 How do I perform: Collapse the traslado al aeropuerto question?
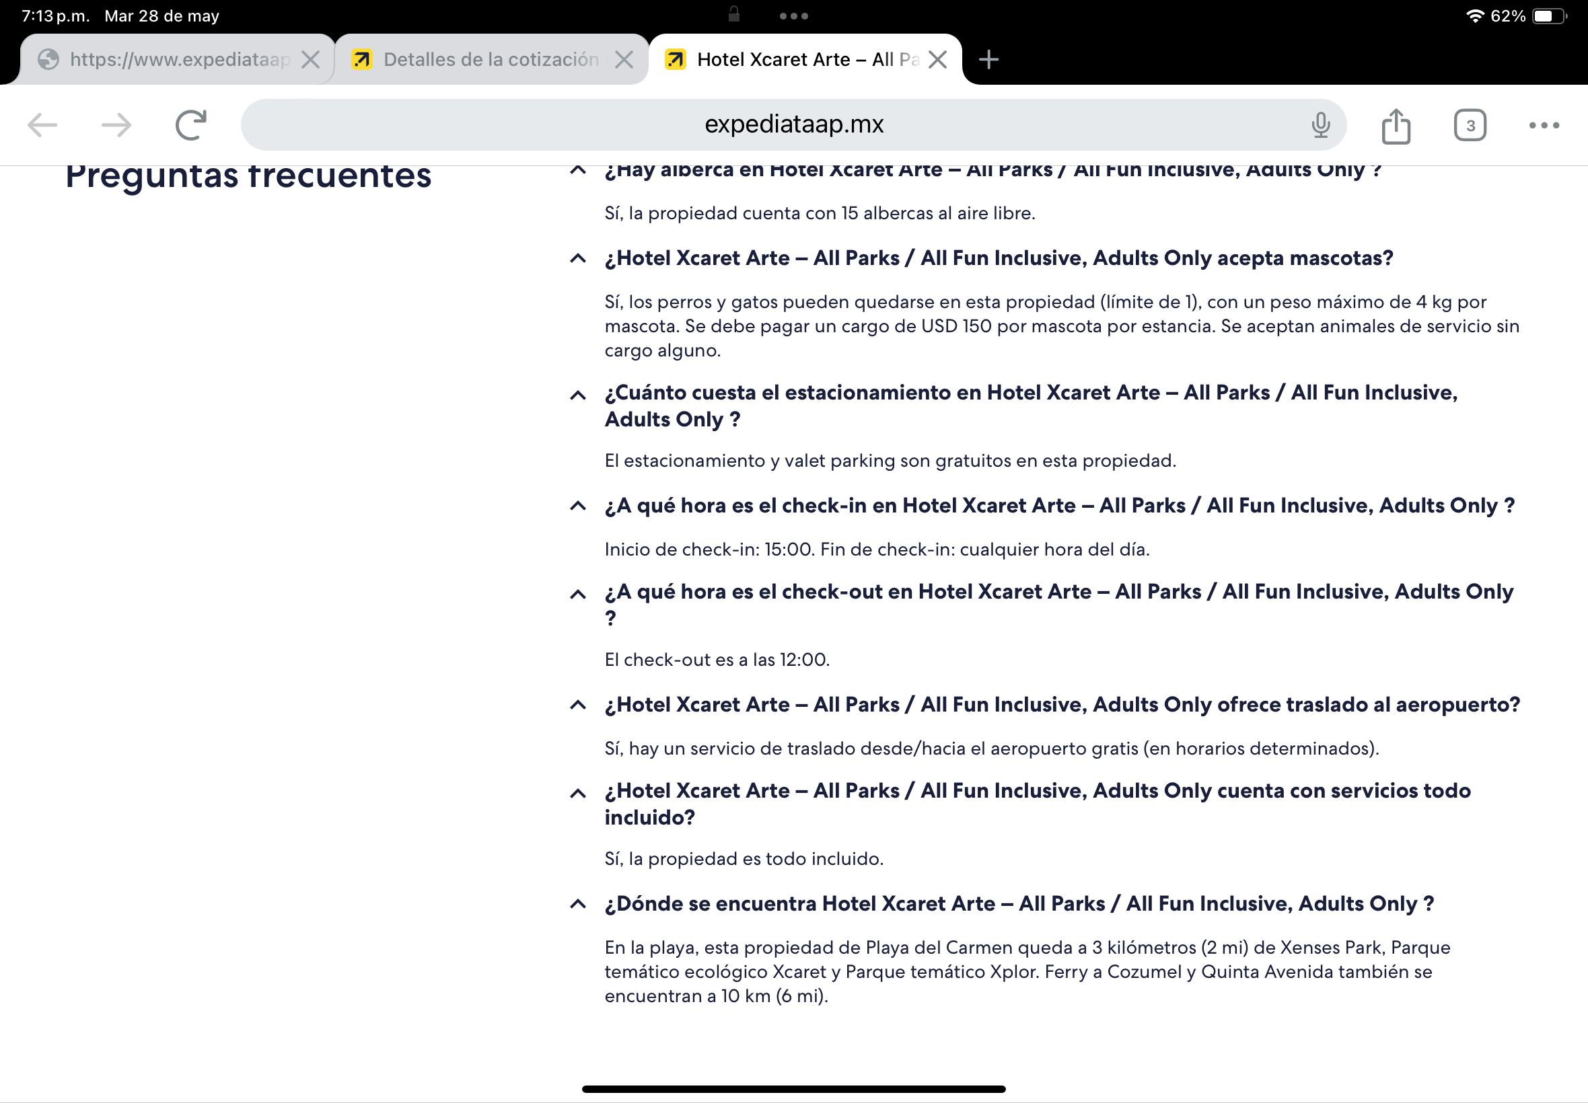pos(578,705)
